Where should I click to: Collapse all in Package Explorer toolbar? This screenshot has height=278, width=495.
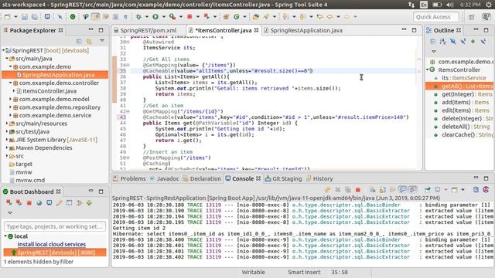[x=79, y=41]
